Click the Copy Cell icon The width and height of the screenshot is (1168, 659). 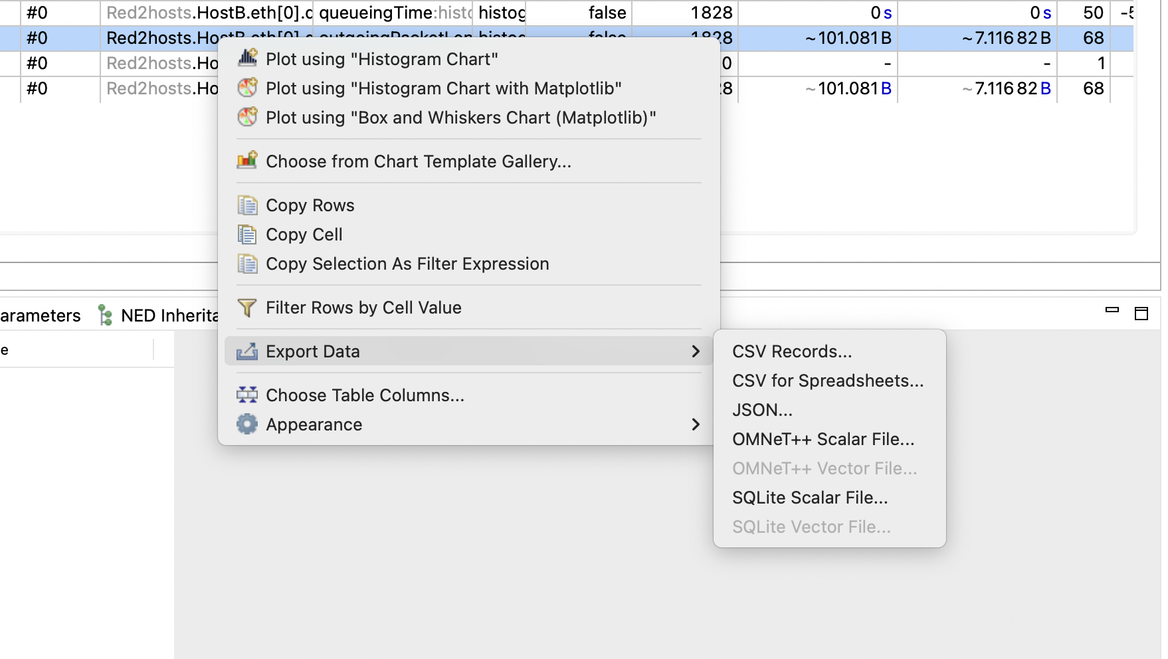coord(247,234)
